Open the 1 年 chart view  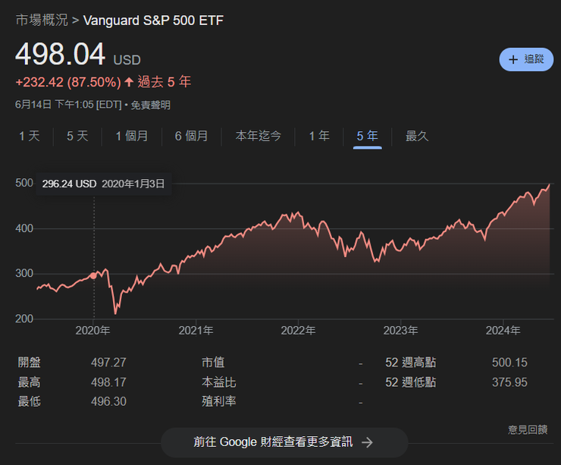pyautogui.click(x=319, y=136)
